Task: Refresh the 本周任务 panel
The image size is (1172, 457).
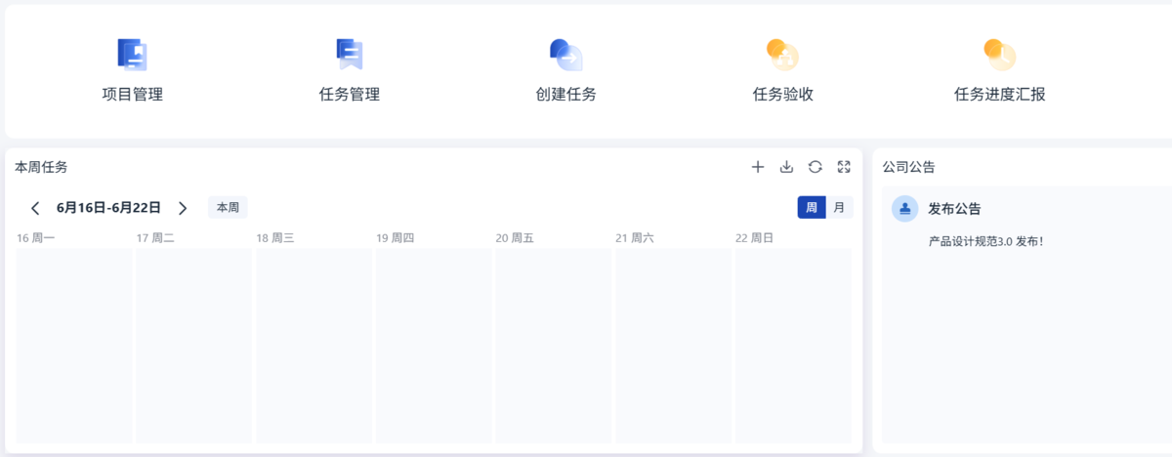Action: (816, 167)
